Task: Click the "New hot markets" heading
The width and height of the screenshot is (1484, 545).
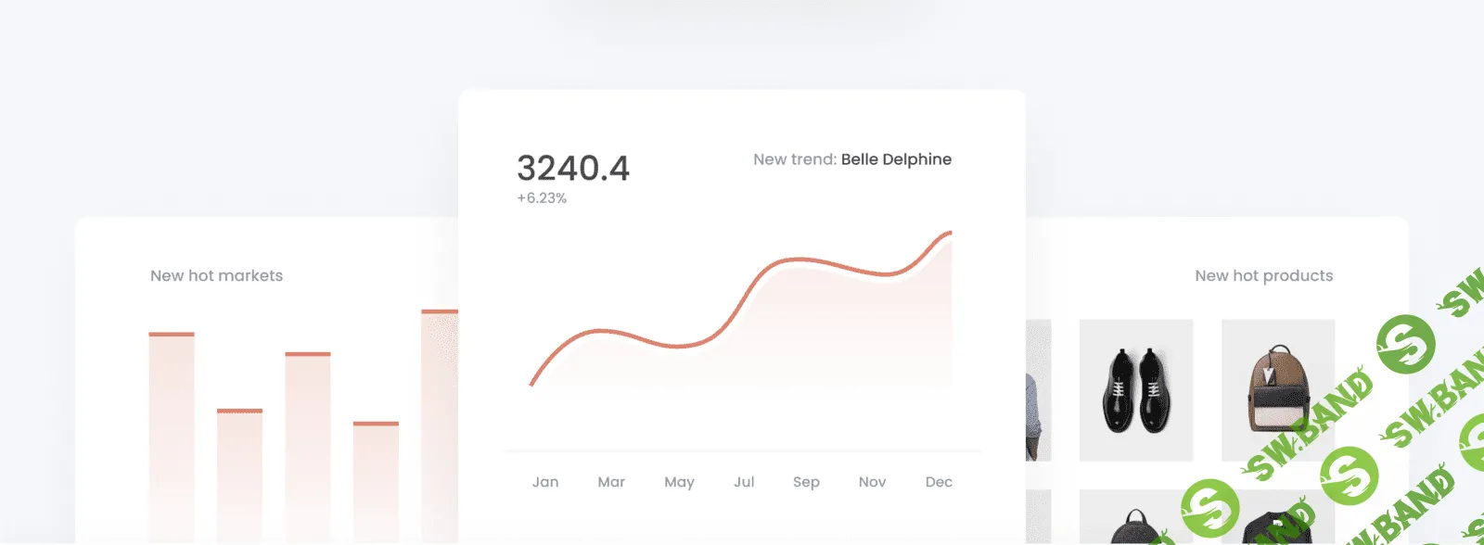Action: [216, 276]
